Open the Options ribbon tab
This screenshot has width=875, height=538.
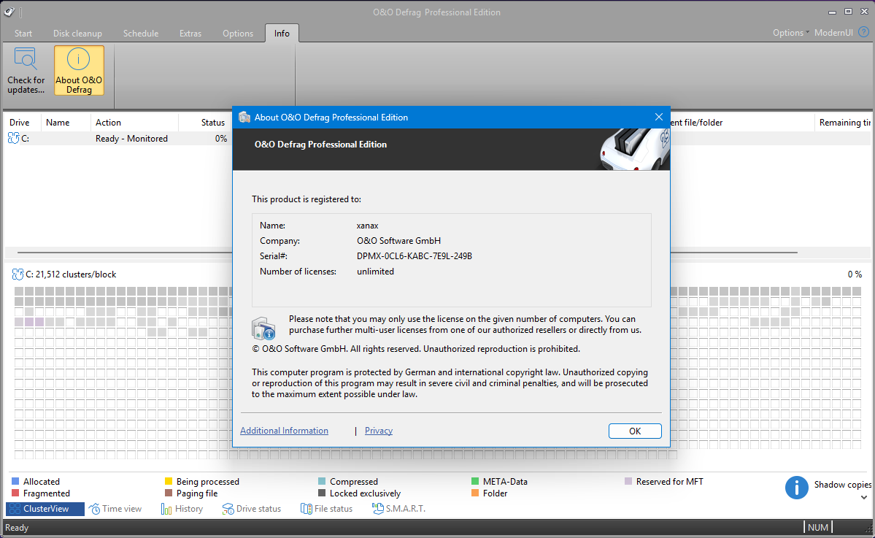pyautogui.click(x=238, y=34)
